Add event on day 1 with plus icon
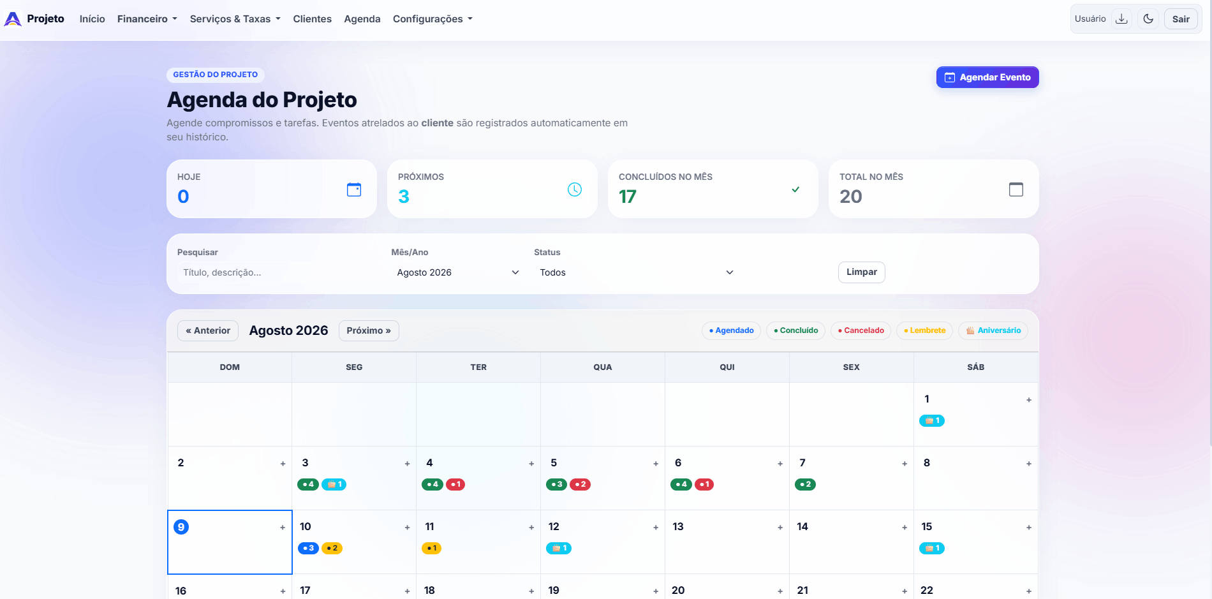 pos(1029,400)
